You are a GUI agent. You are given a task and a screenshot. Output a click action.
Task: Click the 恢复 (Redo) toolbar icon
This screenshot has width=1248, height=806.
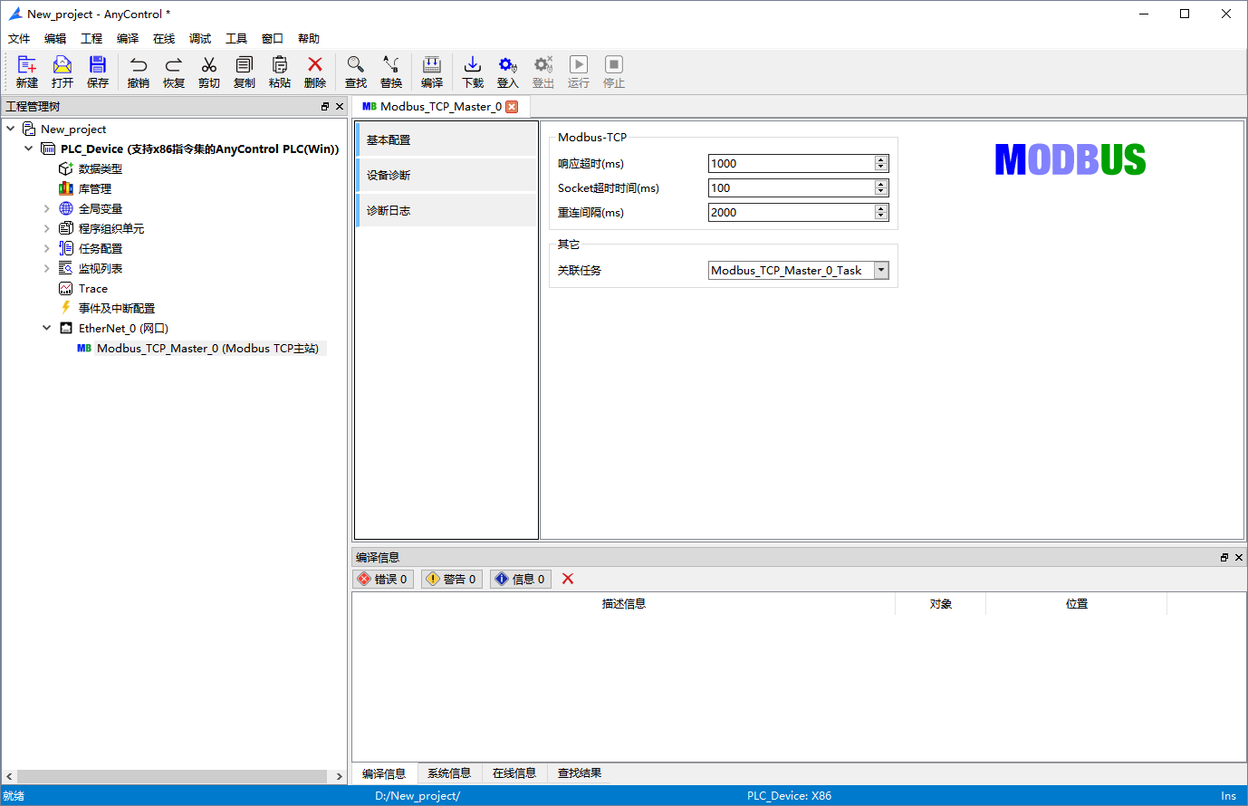174,64
